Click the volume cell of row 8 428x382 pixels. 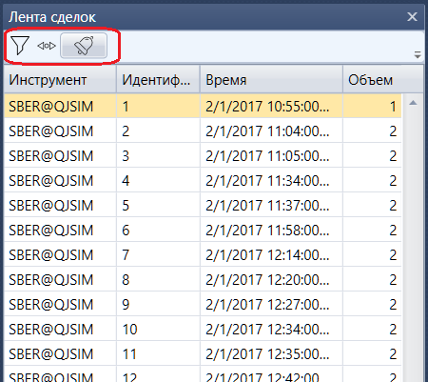tap(372, 279)
